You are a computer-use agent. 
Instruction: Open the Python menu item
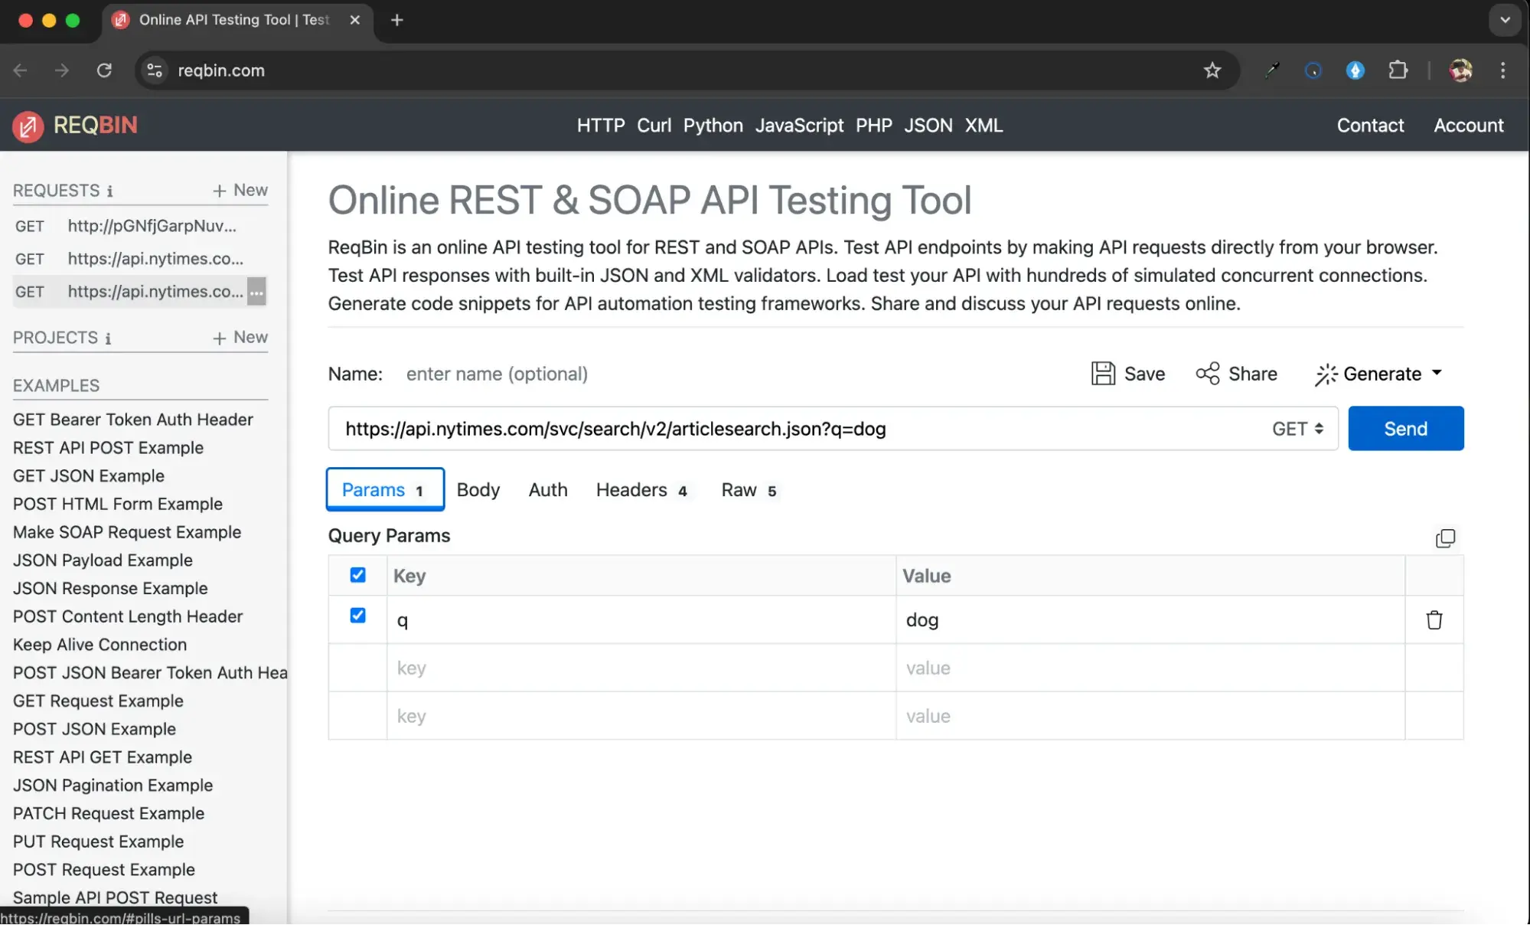click(713, 126)
